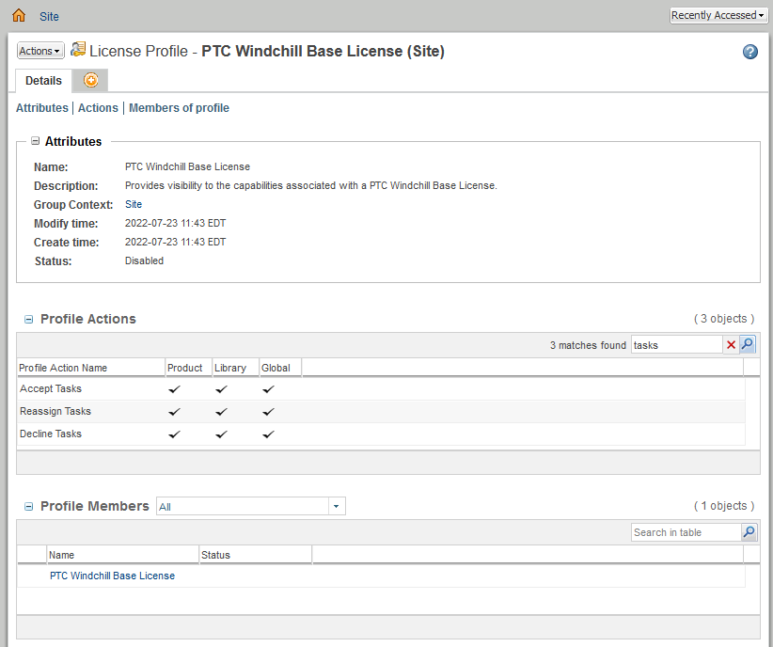This screenshot has height=647, width=773.
Task: Sort members by Name column
Action: tap(122, 555)
